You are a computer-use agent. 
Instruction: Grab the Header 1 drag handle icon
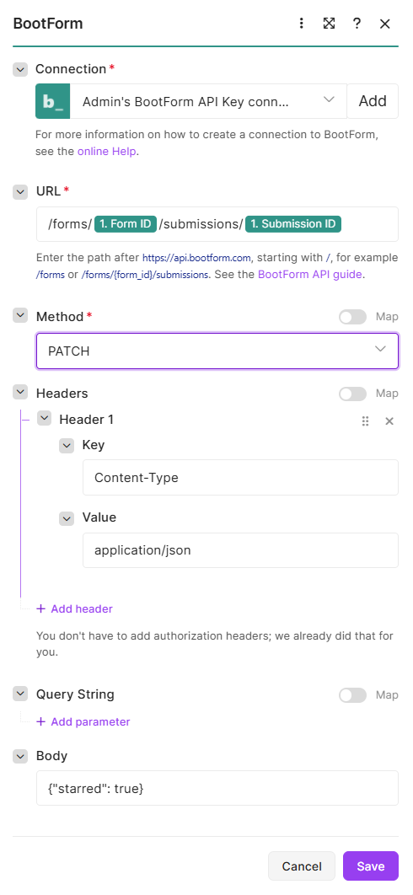click(x=366, y=421)
